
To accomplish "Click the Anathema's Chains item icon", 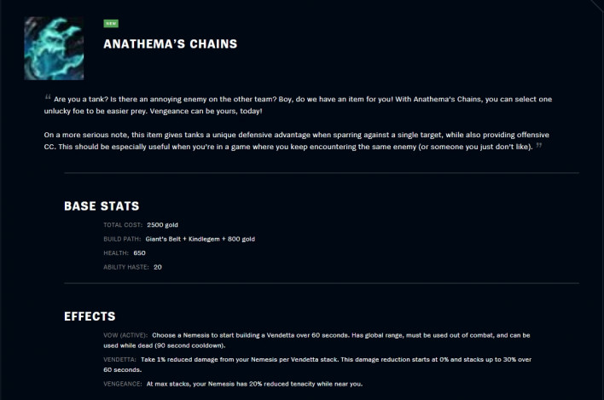I will point(54,49).
